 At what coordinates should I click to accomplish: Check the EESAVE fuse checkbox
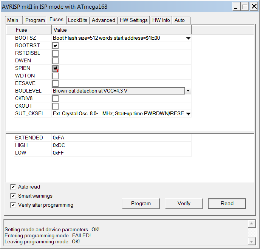(56, 84)
